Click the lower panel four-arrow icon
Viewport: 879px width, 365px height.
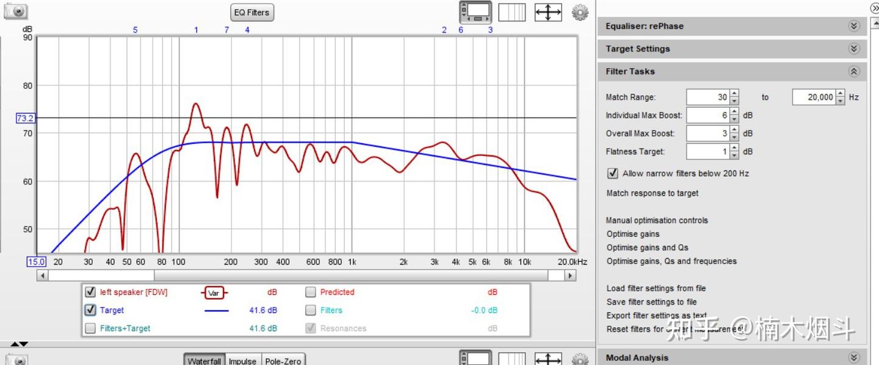548,360
